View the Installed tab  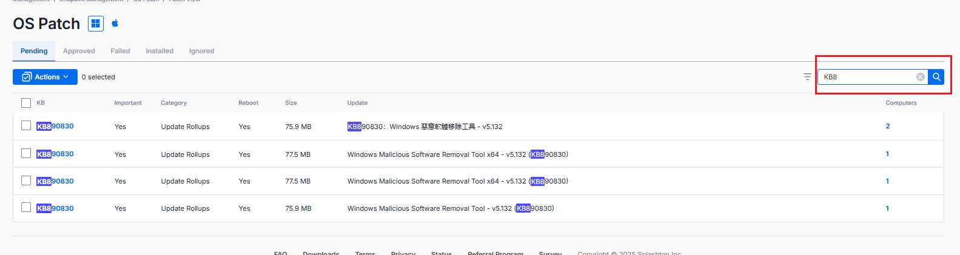159,51
